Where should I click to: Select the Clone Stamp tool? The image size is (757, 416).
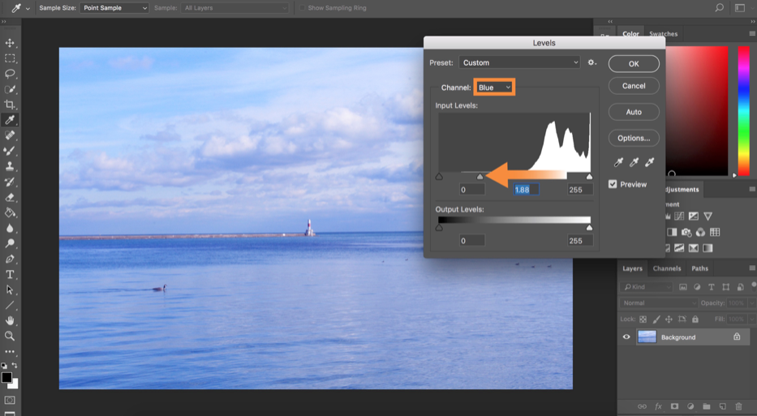pyautogui.click(x=10, y=166)
